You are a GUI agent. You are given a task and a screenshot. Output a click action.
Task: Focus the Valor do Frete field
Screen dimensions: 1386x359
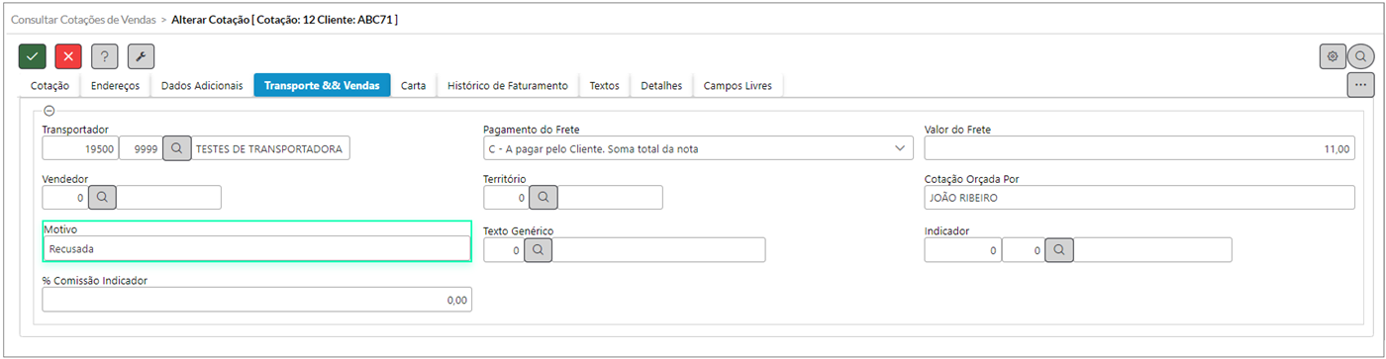(1139, 148)
